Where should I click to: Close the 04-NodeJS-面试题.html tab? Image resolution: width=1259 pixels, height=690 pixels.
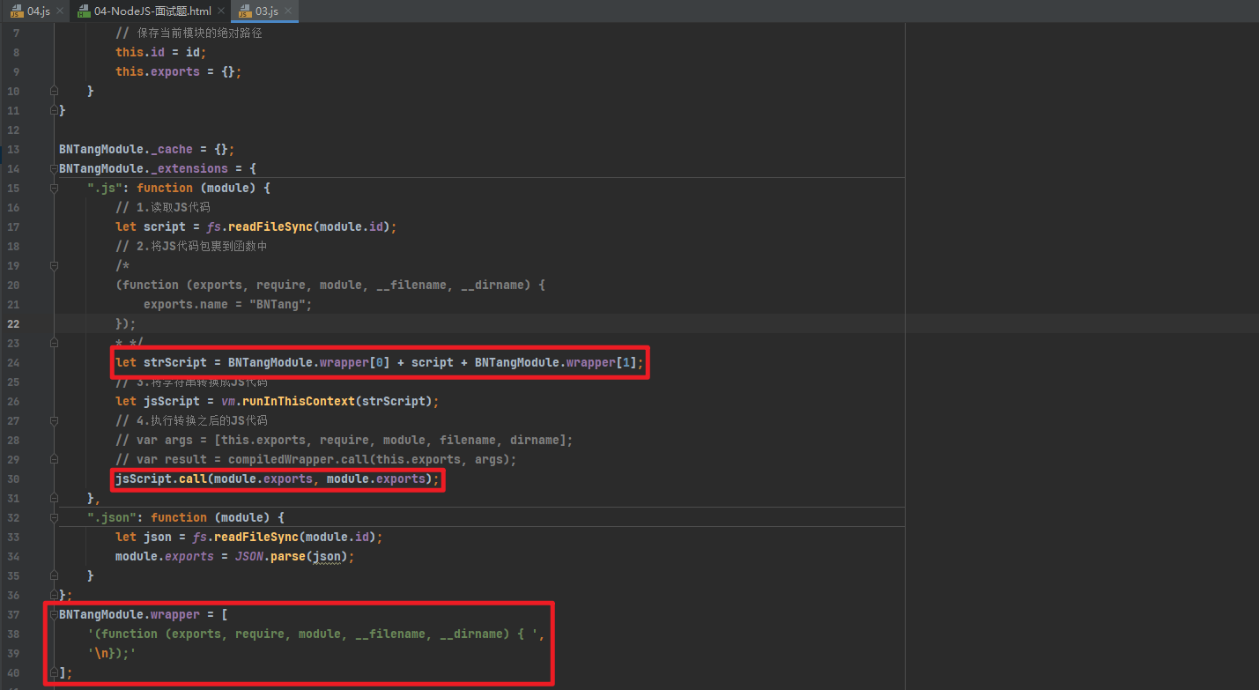[x=221, y=11]
